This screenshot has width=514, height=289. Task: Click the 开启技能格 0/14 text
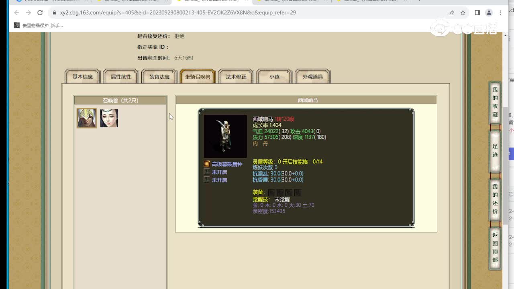click(x=302, y=162)
